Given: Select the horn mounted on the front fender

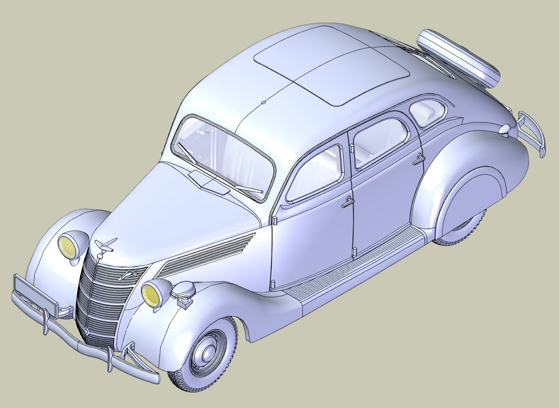Looking at the screenshot, I should (183, 291).
